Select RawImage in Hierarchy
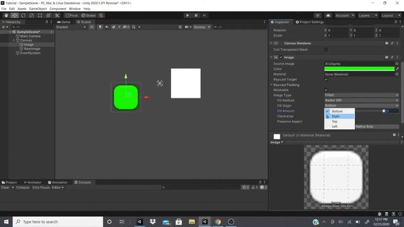This screenshot has width=404, height=227. [x=32, y=49]
